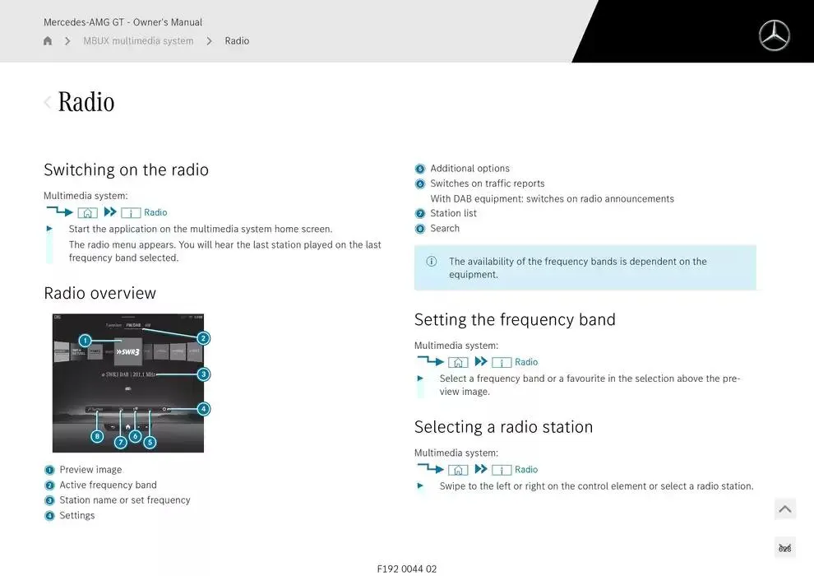Click the info icon in the blue note box
This screenshot has width=814, height=576.
[432, 262]
